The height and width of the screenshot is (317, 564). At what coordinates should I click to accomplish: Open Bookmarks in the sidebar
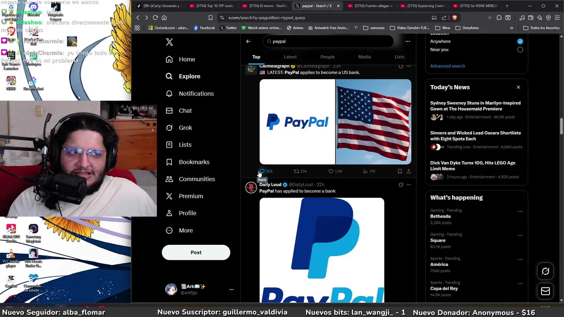pos(187,162)
